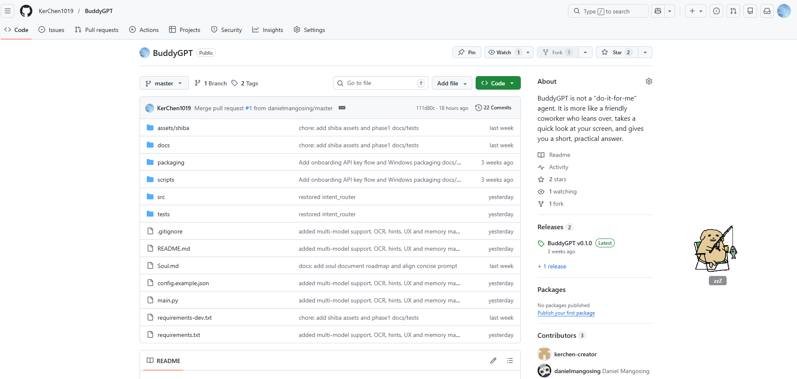
Task: Open the 2 Tags link
Action: (x=245, y=83)
